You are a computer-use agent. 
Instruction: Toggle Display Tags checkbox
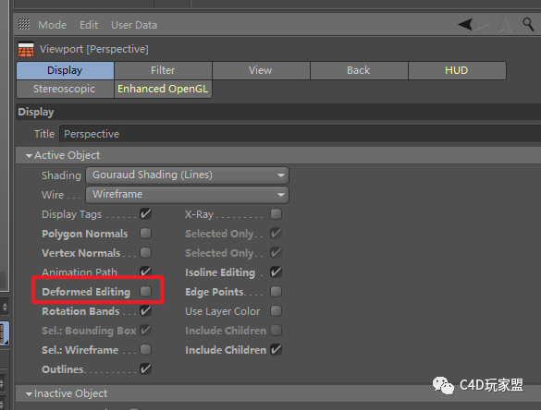145,214
